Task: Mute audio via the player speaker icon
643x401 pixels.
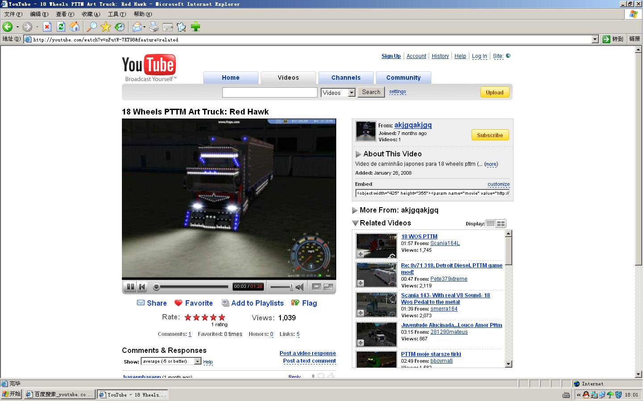Action: tap(300, 287)
